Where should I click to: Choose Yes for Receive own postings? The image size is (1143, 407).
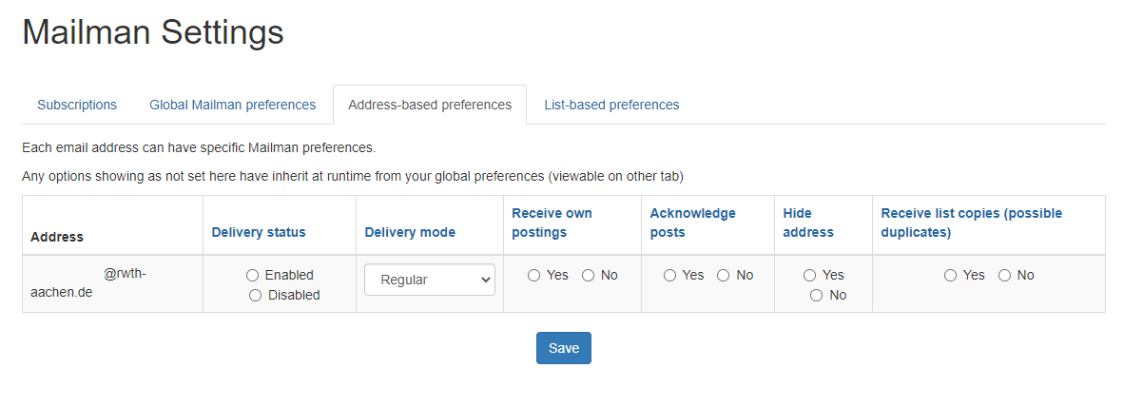pos(533,275)
